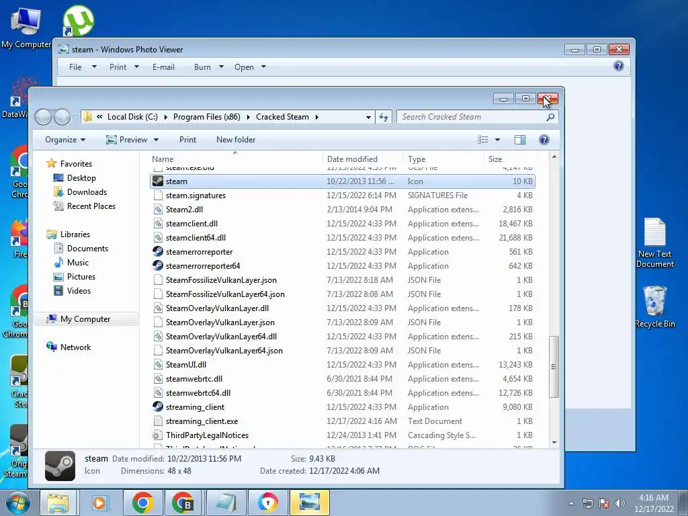The width and height of the screenshot is (688, 516).
Task: Click Preview button in Explorer toolbar
Action: (127, 140)
